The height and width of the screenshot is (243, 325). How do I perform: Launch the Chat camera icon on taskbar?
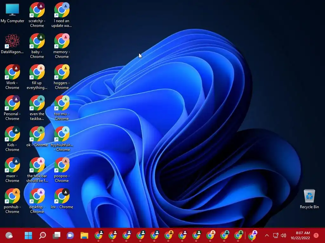(x=70, y=235)
